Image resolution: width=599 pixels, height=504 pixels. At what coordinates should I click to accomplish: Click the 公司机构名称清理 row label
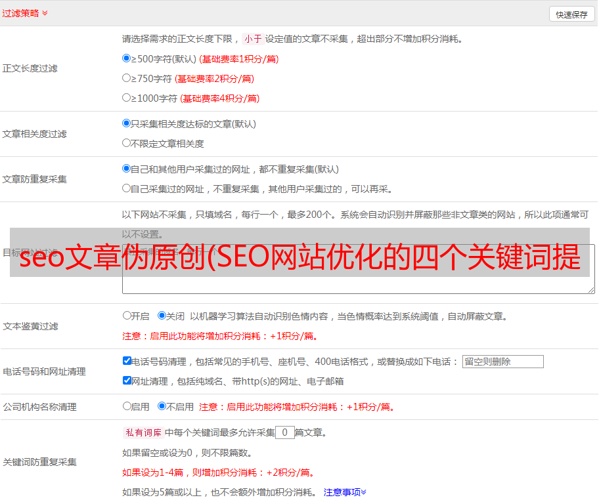click(x=39, y=407)
